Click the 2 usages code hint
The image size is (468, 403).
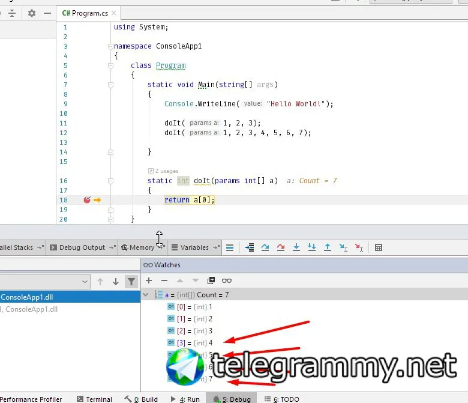point(163,171)
